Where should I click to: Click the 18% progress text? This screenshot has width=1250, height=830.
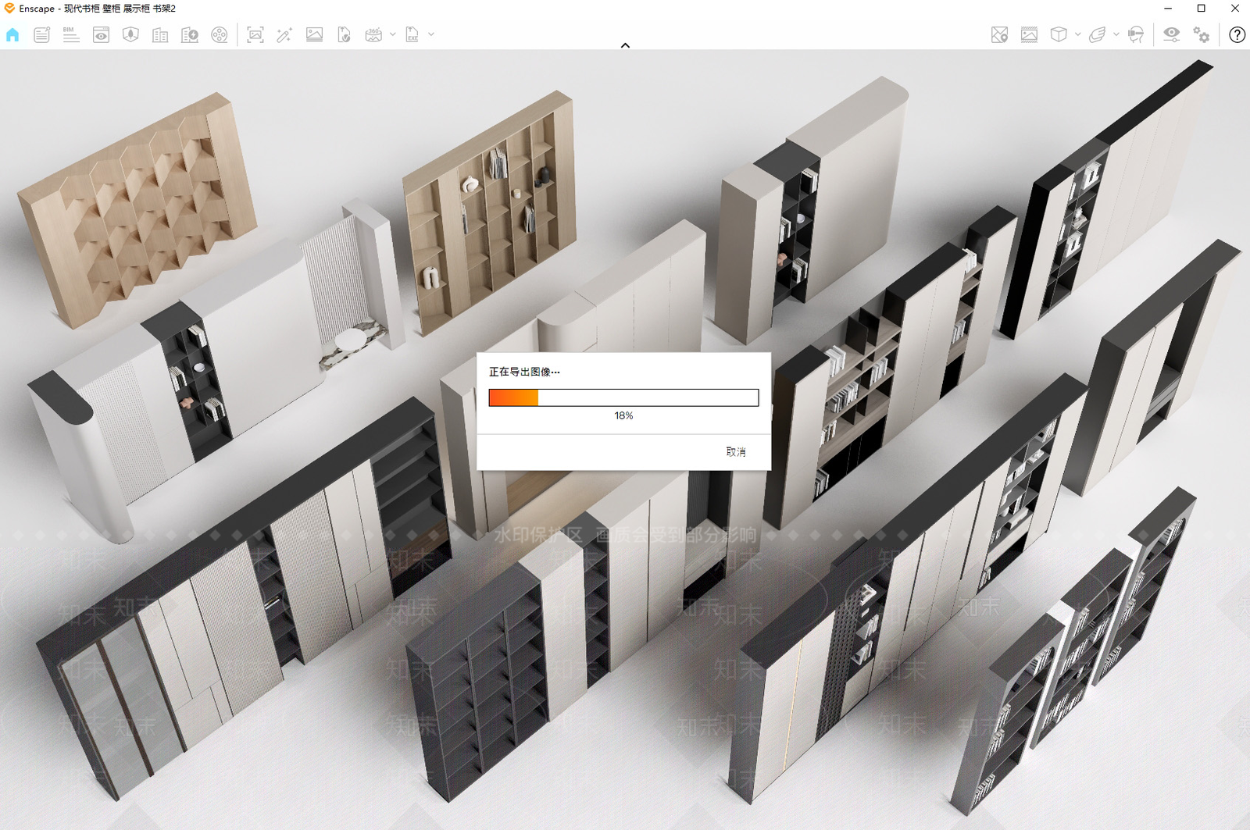tap(623, 415)
